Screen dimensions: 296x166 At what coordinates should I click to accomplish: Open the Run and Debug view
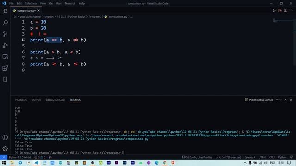(x=5, y=45)
